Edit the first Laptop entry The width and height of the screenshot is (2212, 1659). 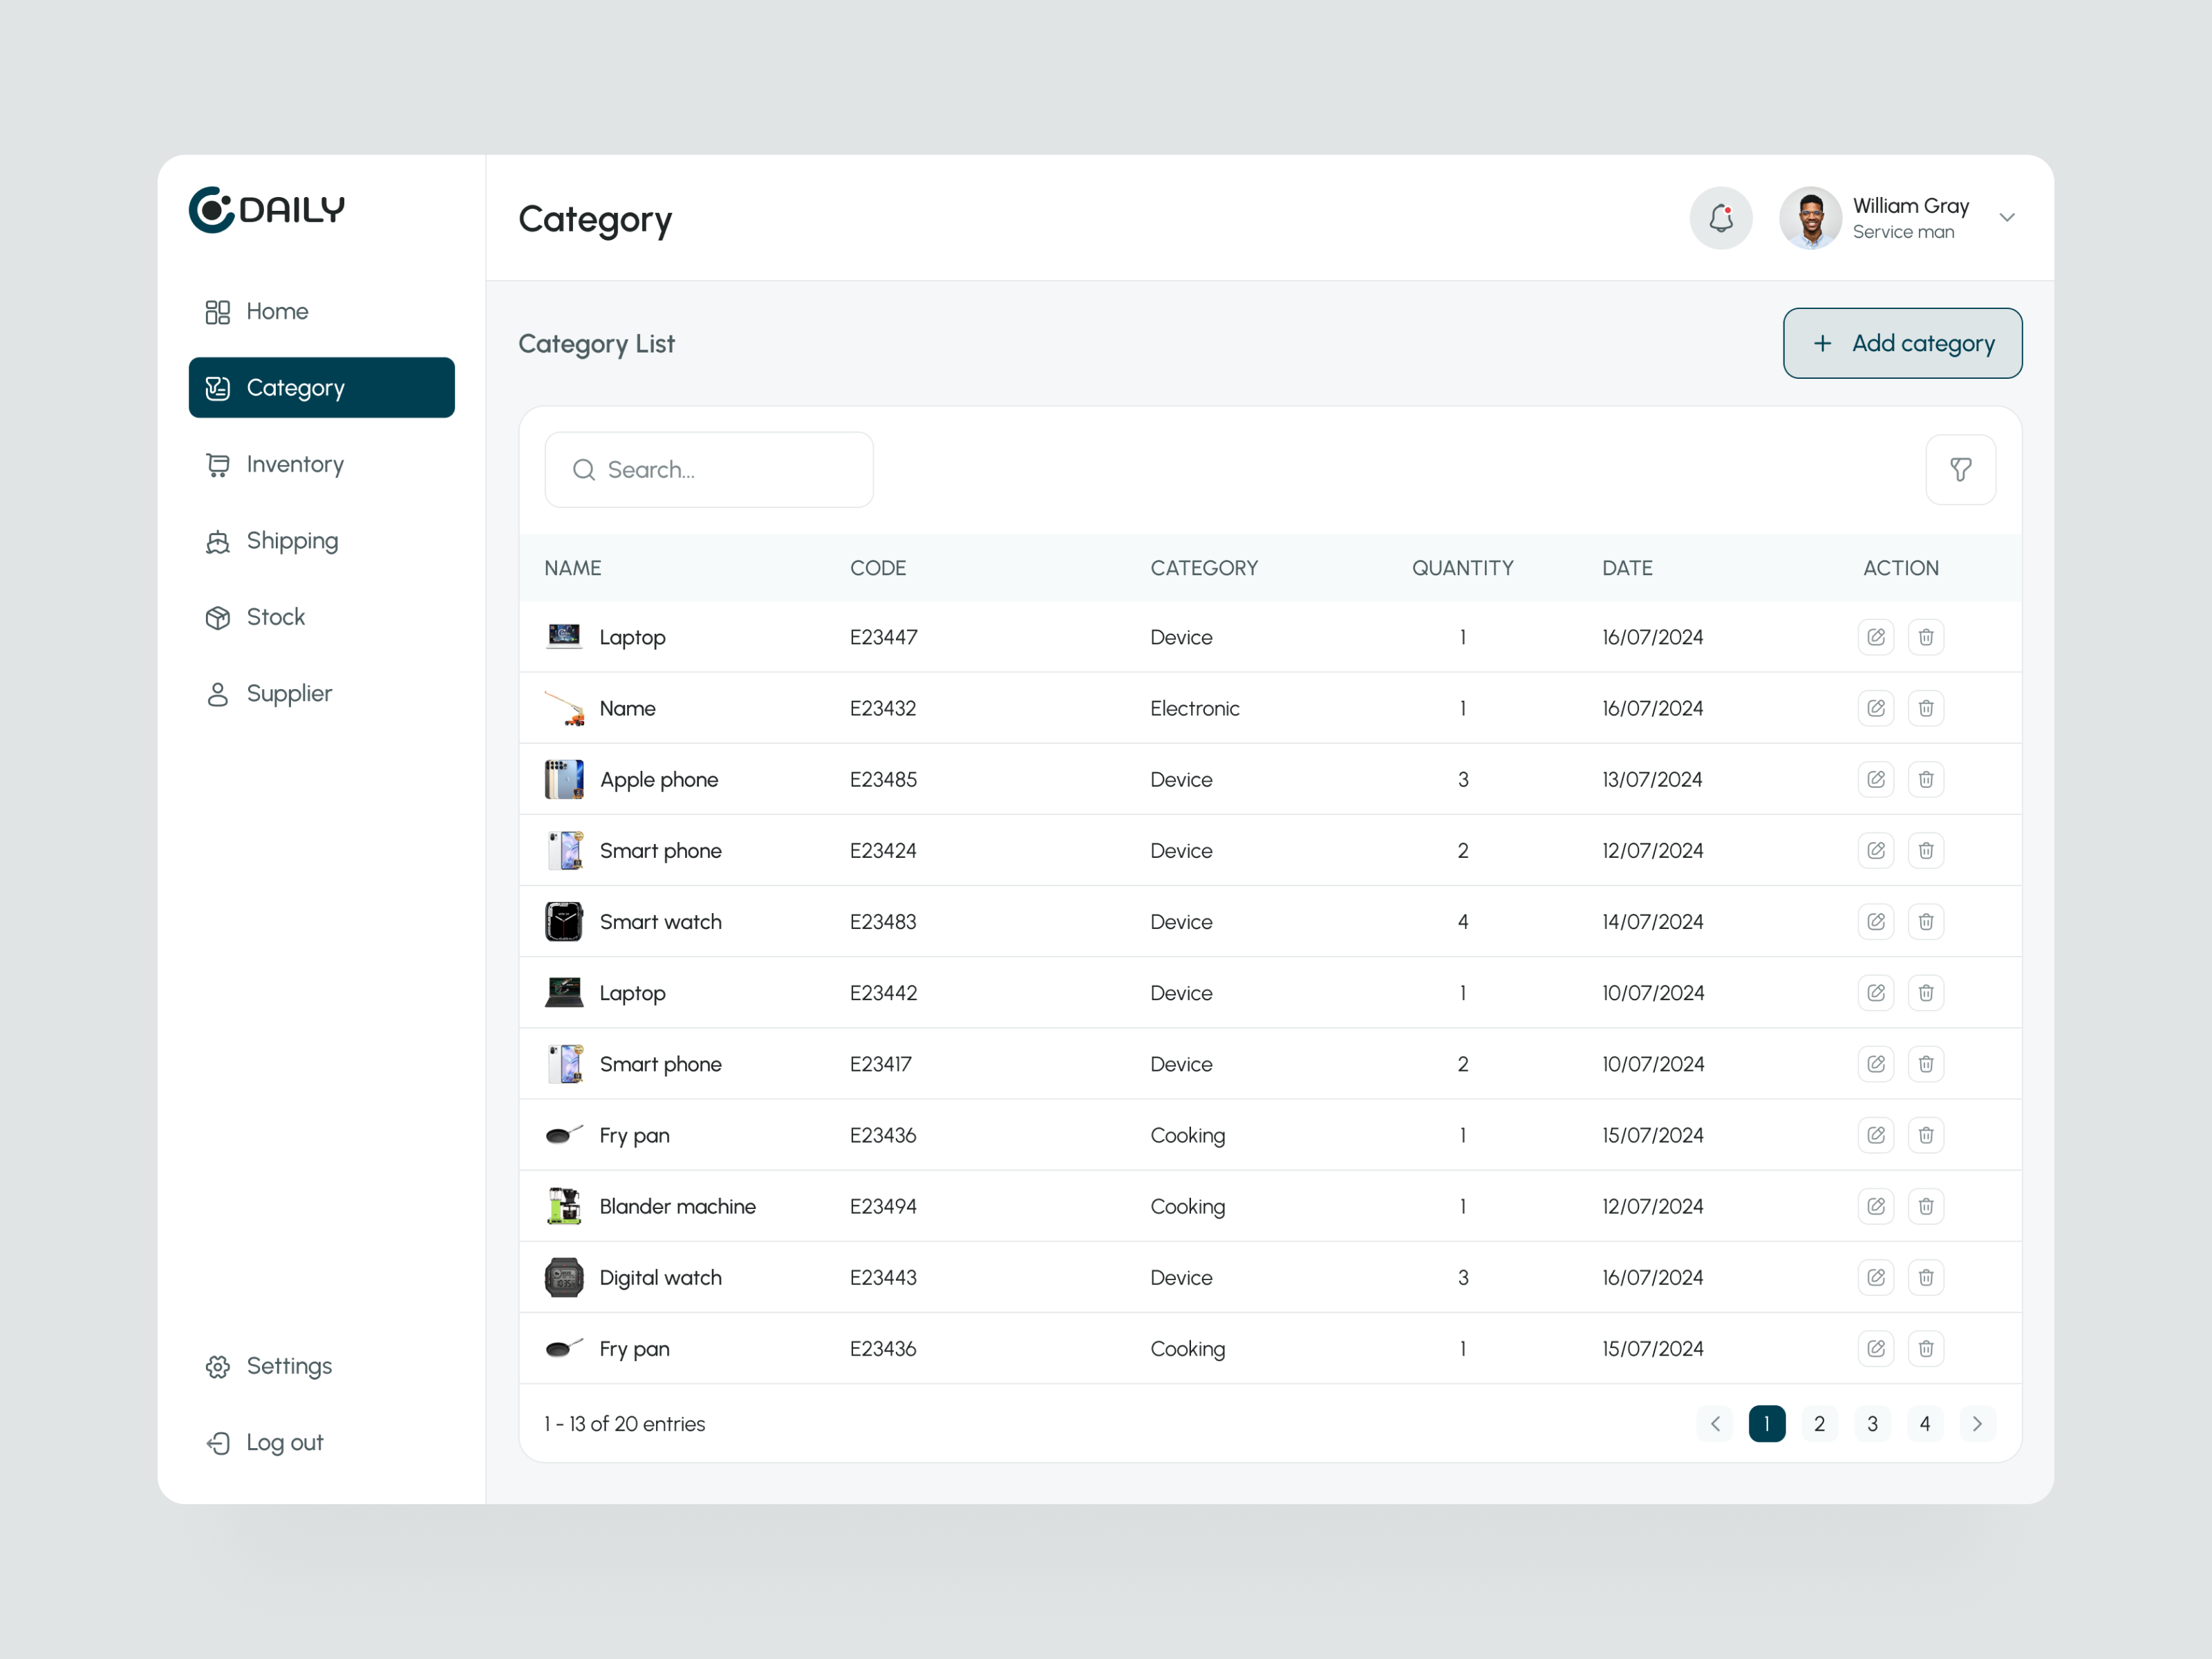[x=1876, y=637]
